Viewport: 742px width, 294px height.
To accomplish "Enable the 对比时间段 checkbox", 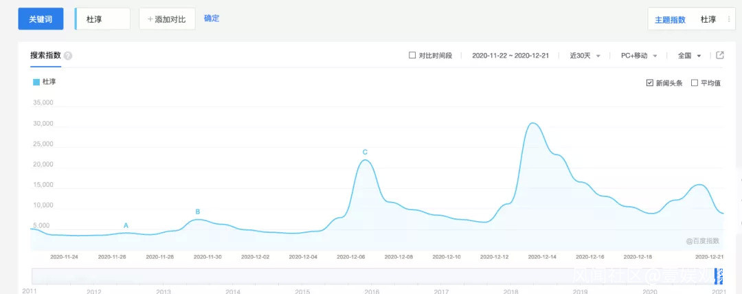I will pos(412,56).
